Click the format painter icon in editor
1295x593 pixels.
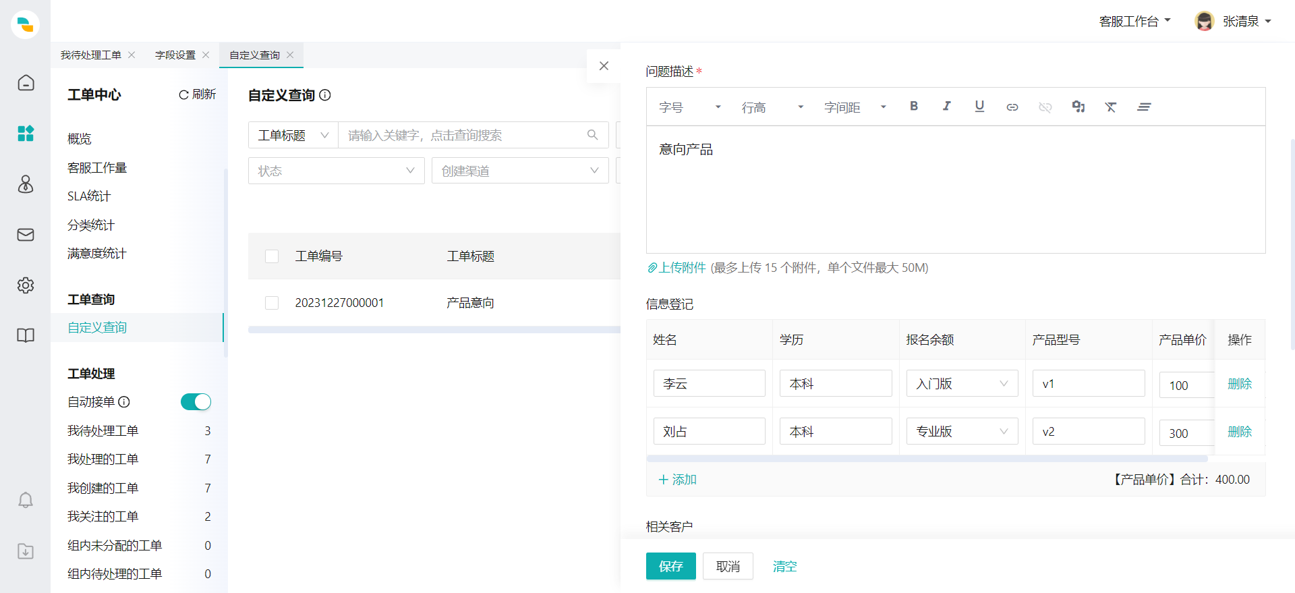coord(1078,107)
